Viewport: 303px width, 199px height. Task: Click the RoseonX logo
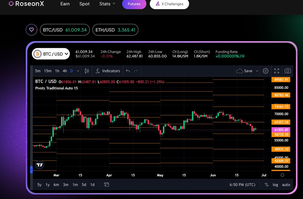[26, 4]
